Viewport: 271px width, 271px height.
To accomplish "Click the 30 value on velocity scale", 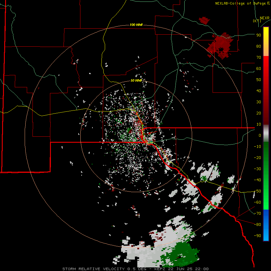I will (x=259, y=102).
